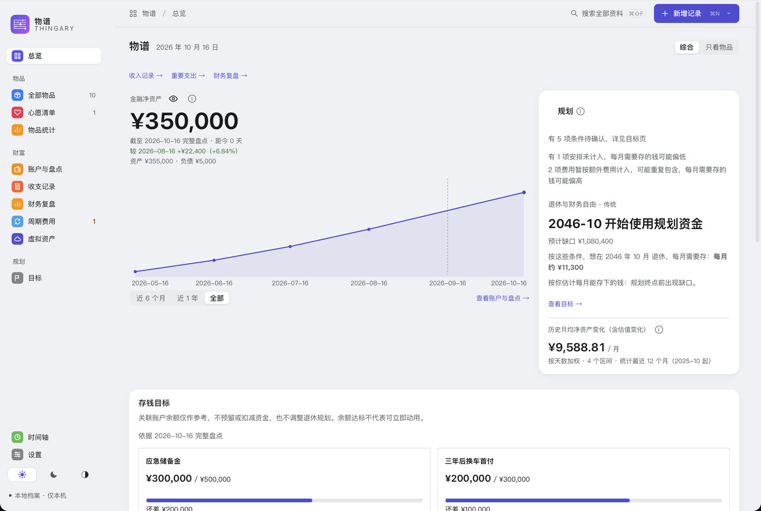The width and height of the screenshot is (761, 511).
Task: Click 周期费用 badge count 1
Action: click(94, 222)
